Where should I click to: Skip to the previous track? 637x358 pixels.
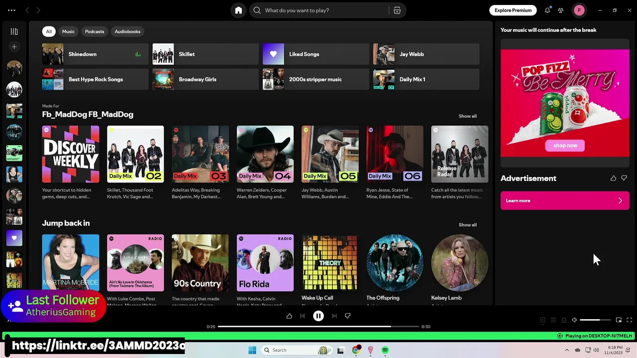click(x=303, y=316)
